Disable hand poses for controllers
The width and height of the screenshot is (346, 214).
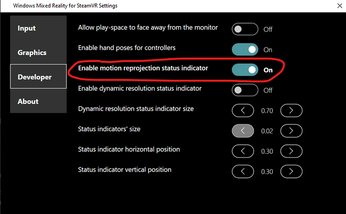(245, 50)
